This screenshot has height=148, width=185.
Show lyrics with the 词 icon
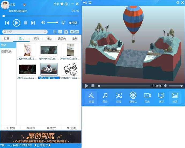click(60, 32)
